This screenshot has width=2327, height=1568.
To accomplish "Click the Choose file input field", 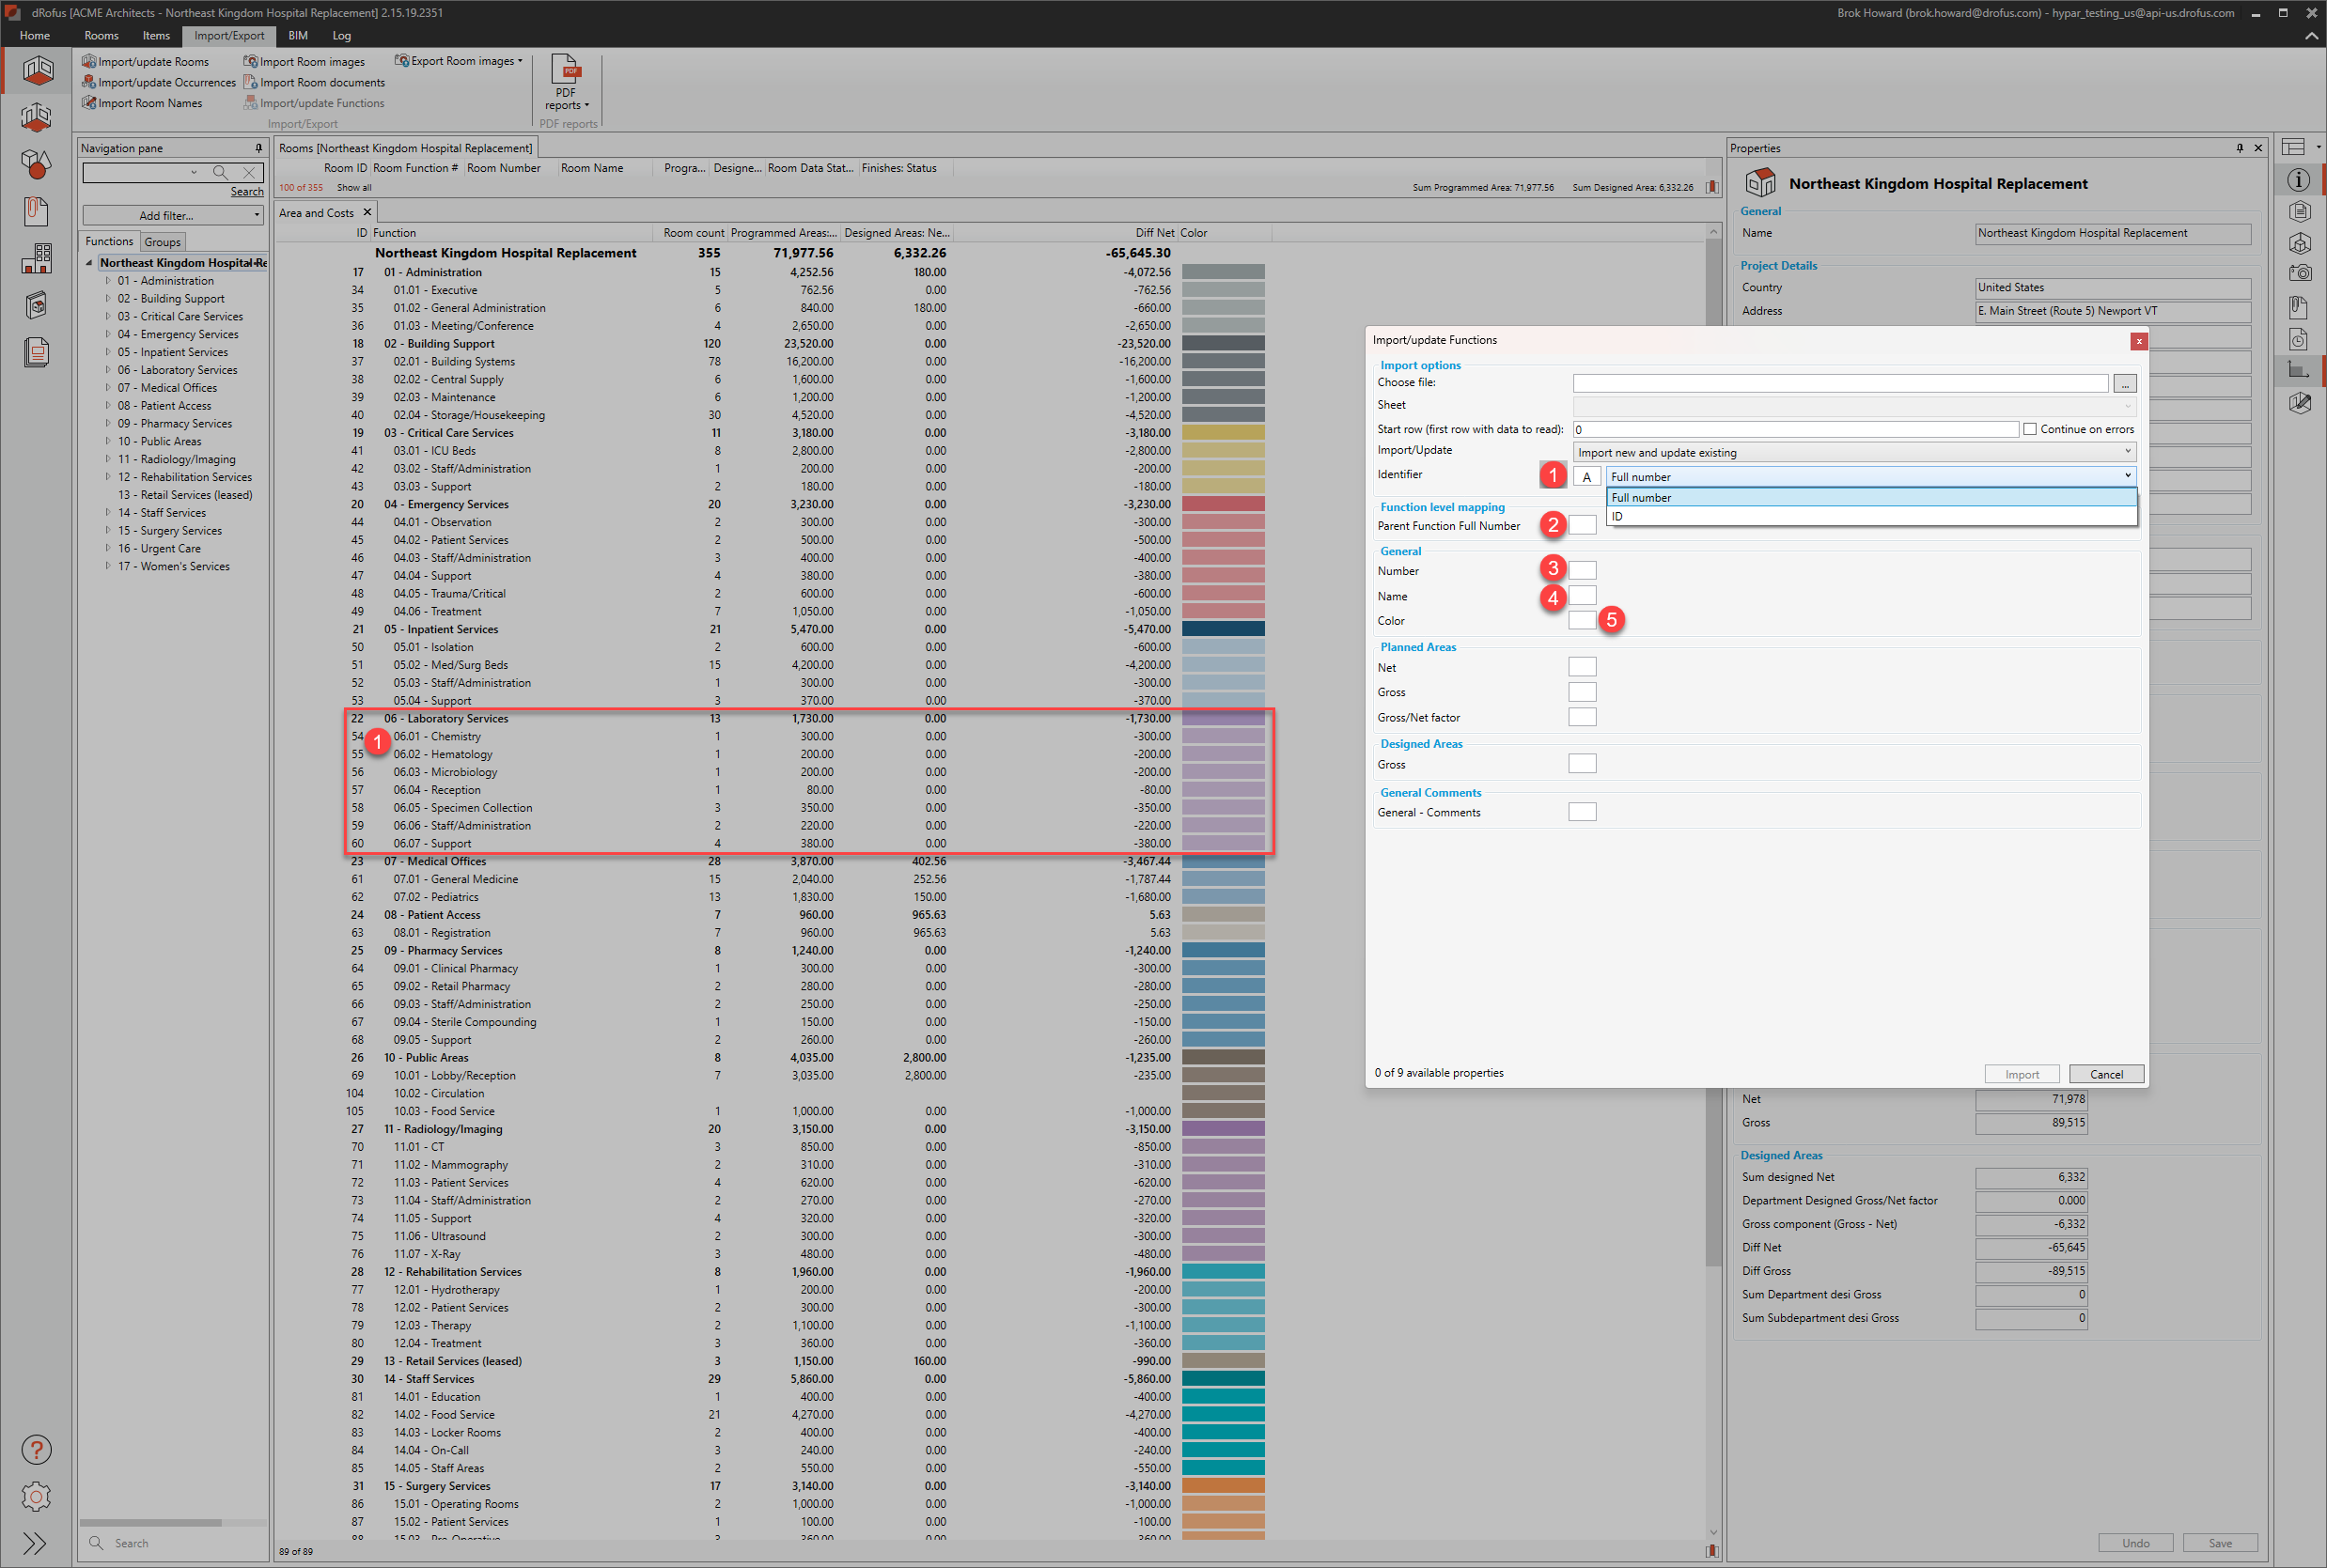I will tap(1839, 383).
